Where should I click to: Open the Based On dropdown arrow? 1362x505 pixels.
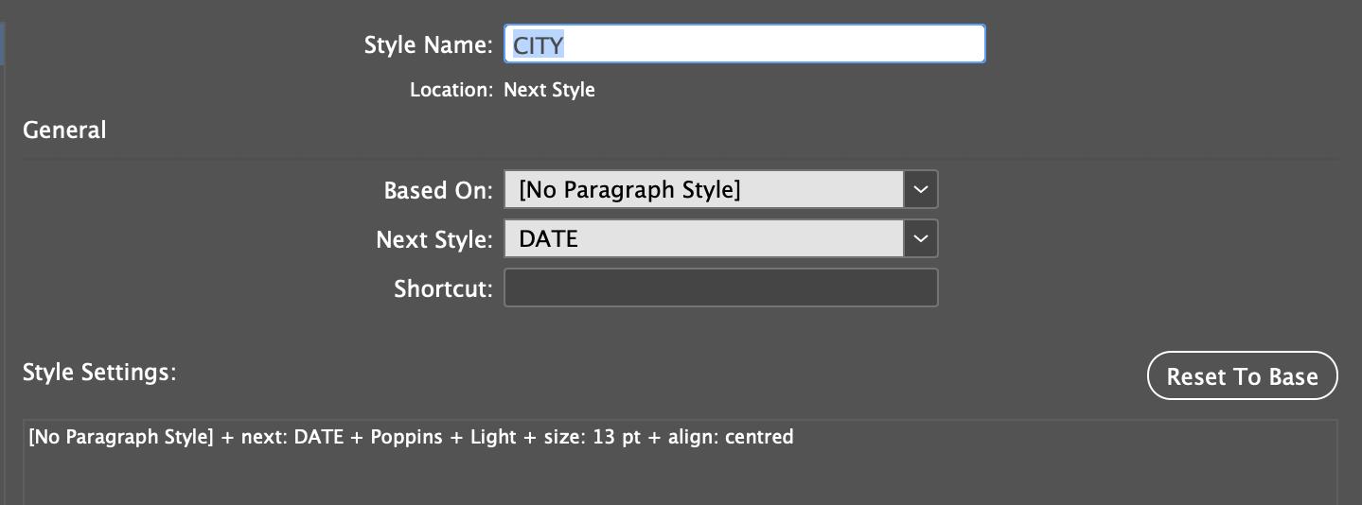921,189
